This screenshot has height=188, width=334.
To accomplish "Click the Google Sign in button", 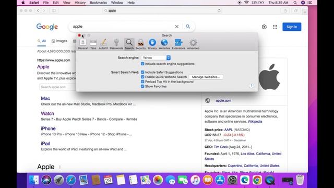I will coord(292,27).
